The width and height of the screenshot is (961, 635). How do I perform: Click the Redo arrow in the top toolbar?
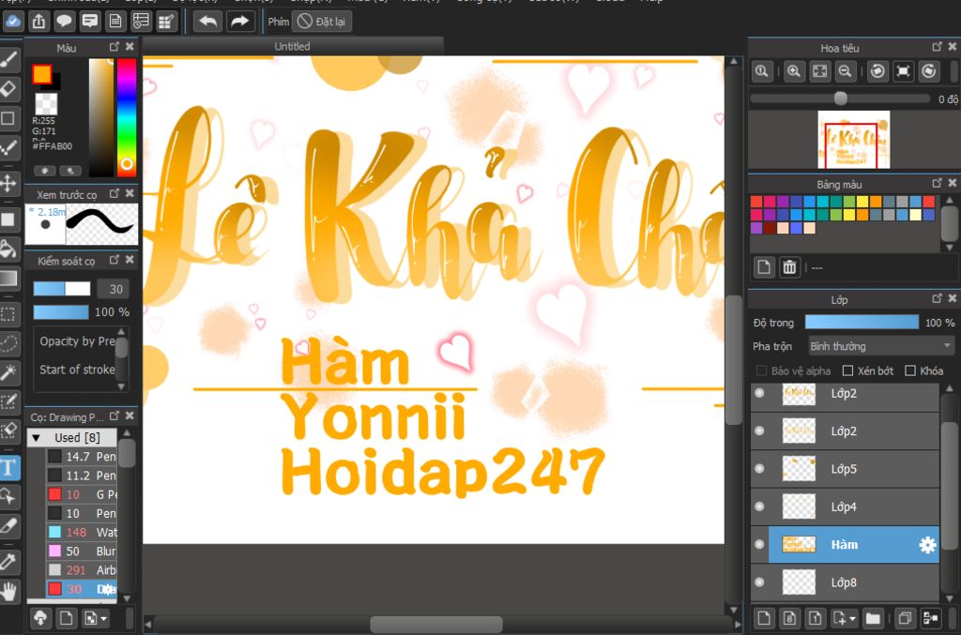click(x=239, y=22)
